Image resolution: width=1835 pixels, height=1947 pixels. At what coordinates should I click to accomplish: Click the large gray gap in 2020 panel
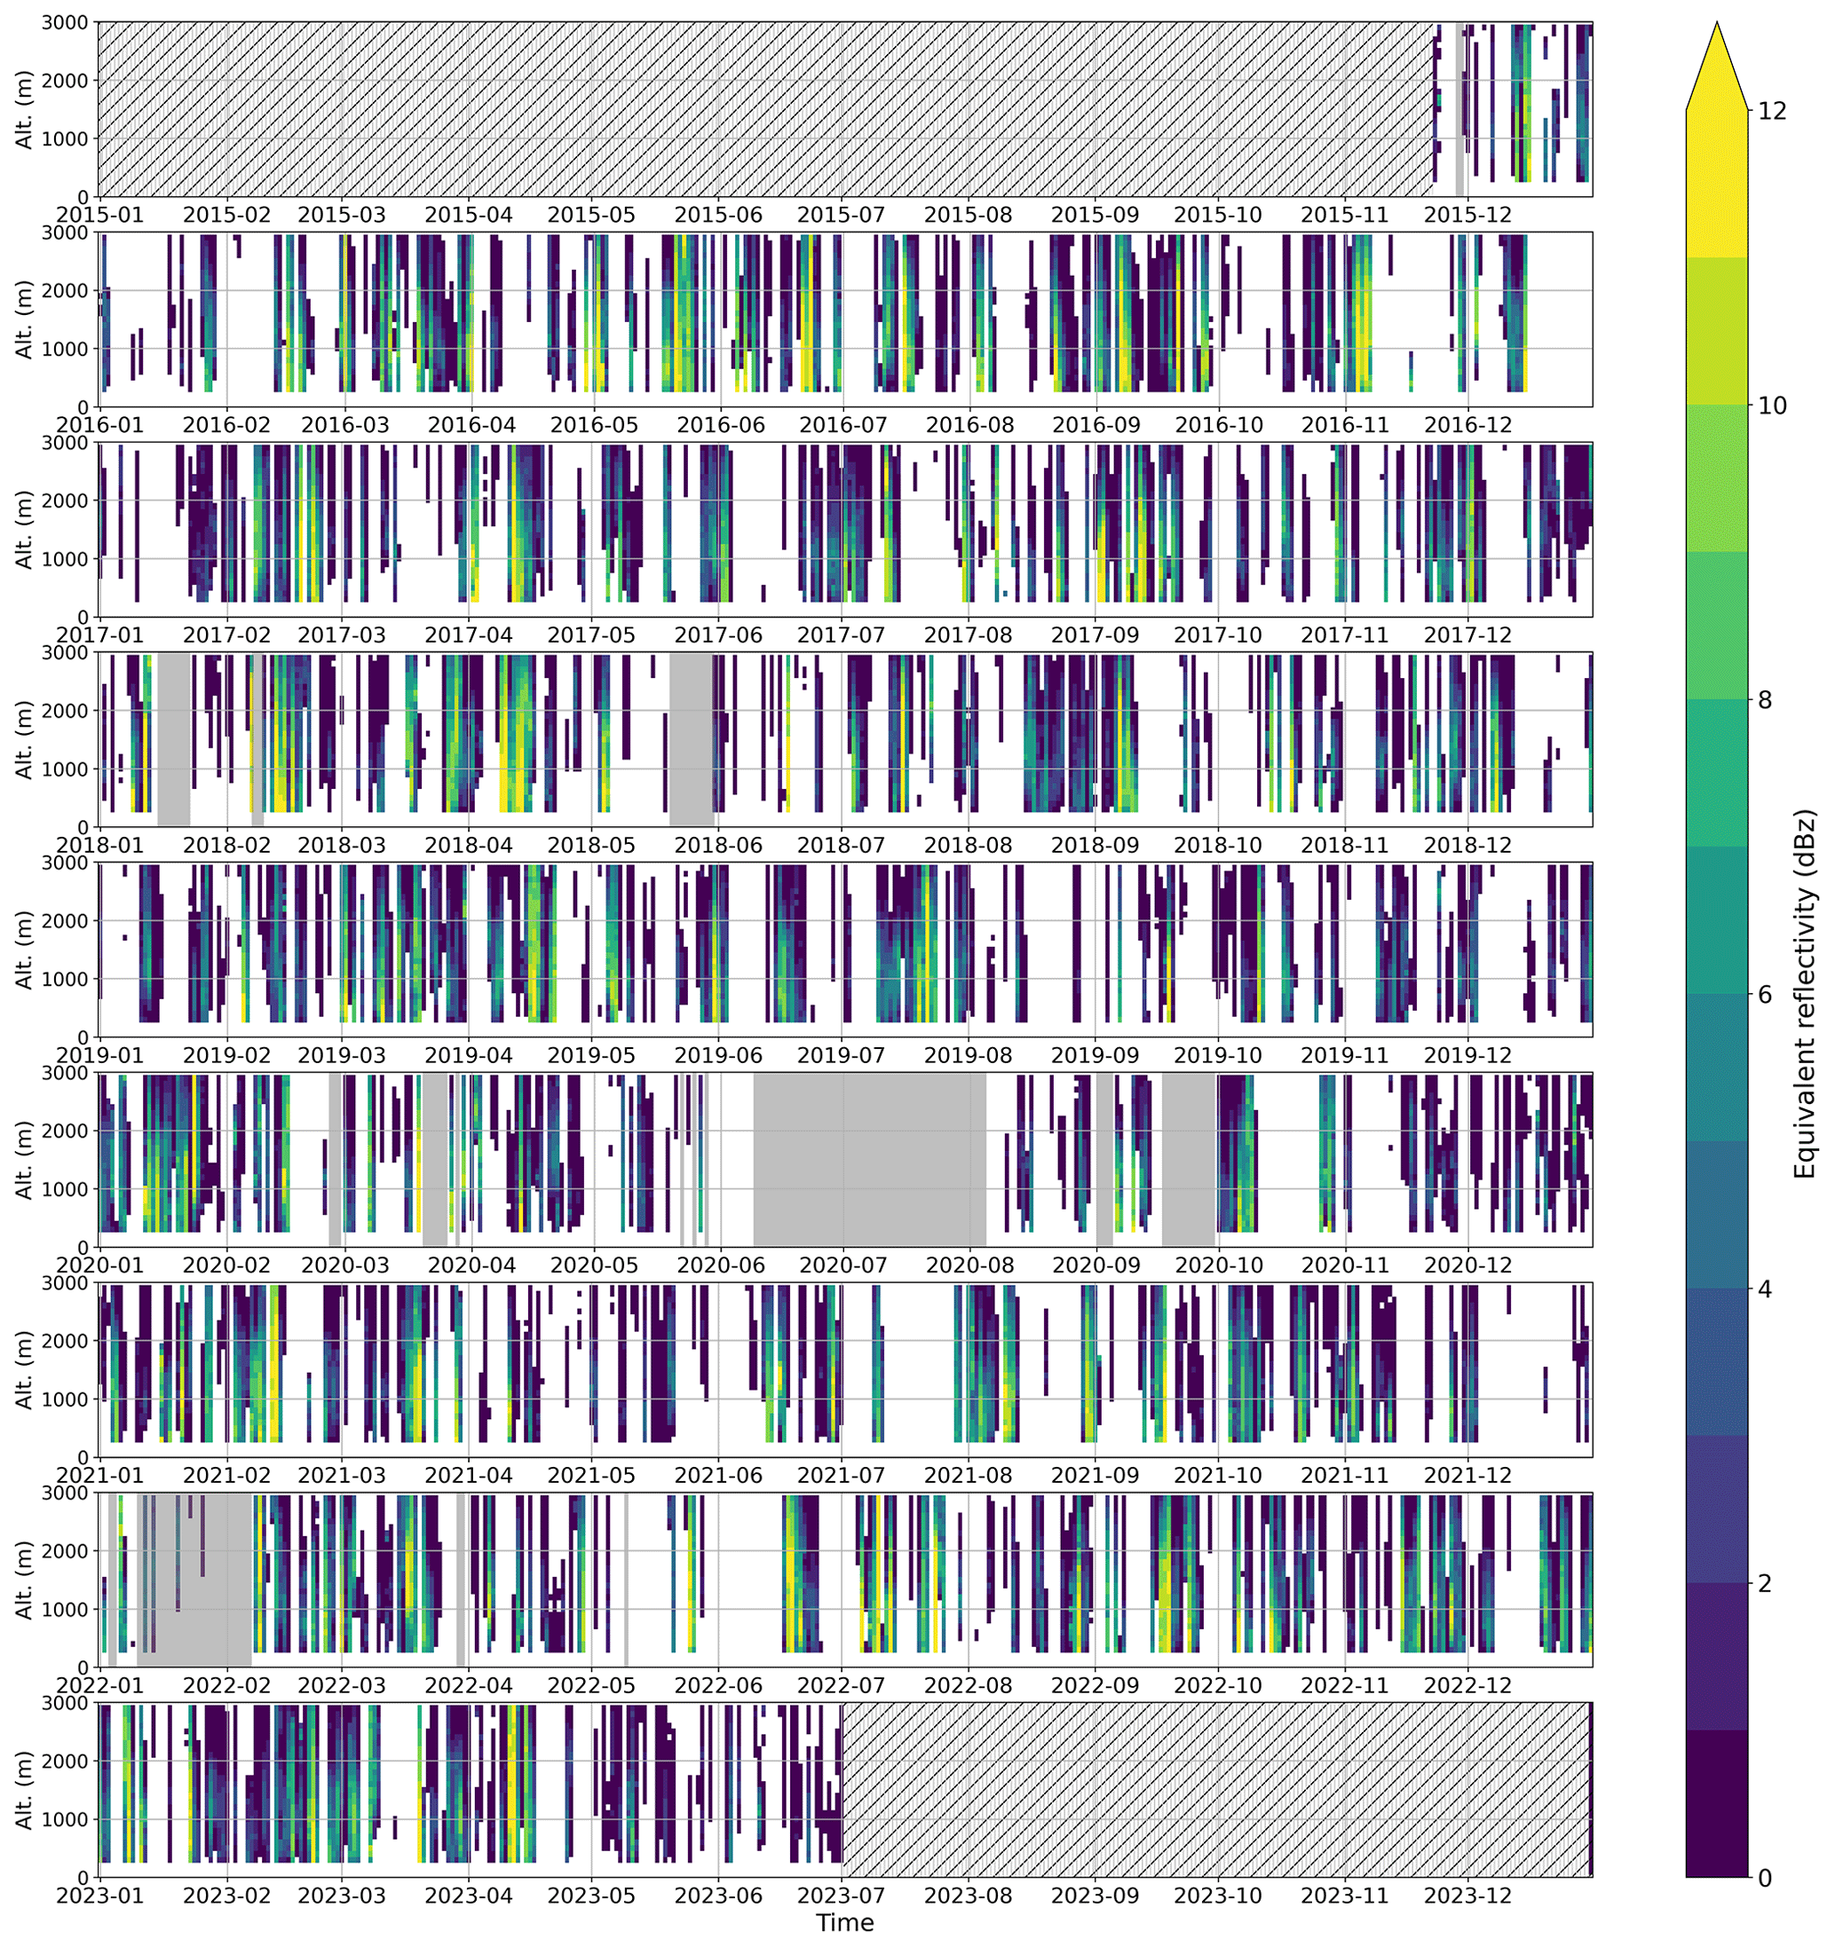(x=869, y=1159)
